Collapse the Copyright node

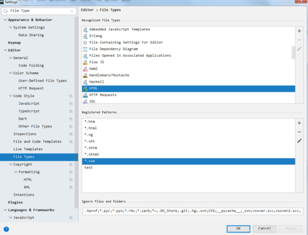tap(10, 164)
